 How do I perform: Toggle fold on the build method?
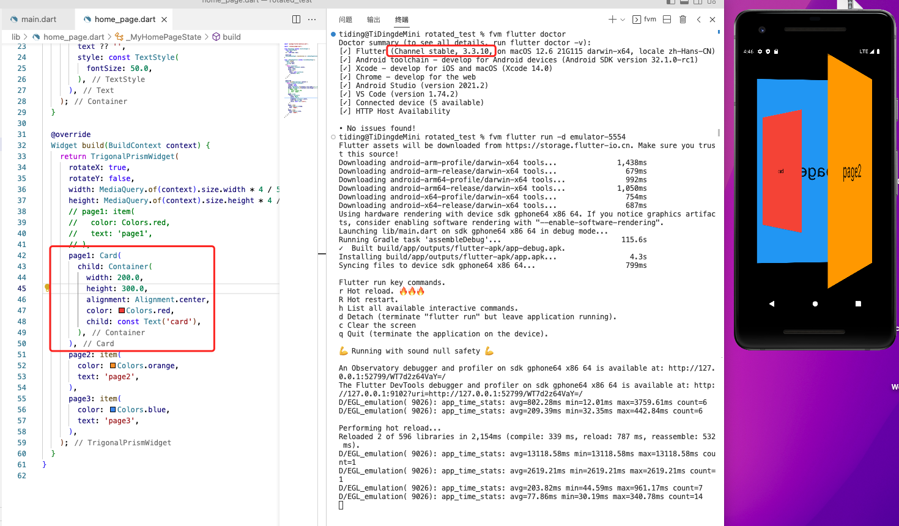[x=43, y=145]
